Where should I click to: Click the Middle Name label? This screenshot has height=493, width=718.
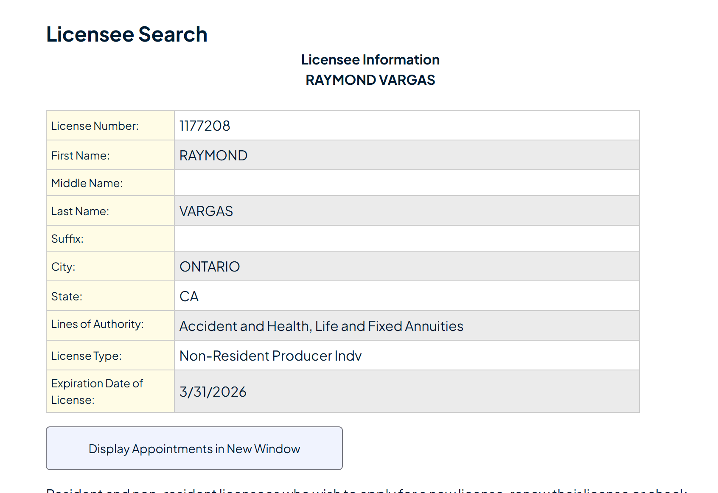click(x=87, y=183)
